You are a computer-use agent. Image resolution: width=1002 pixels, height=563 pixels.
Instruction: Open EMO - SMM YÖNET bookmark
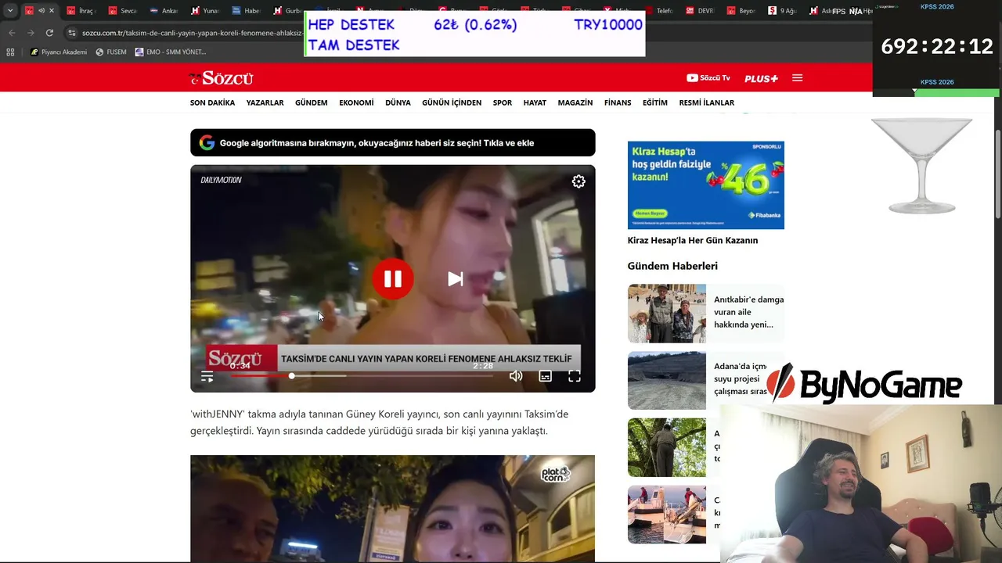point(171,52)
